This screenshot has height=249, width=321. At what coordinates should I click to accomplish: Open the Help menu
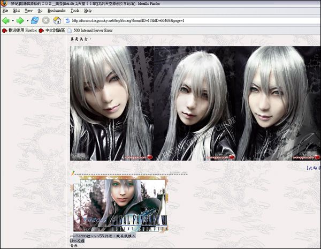(x=88, y=11)
